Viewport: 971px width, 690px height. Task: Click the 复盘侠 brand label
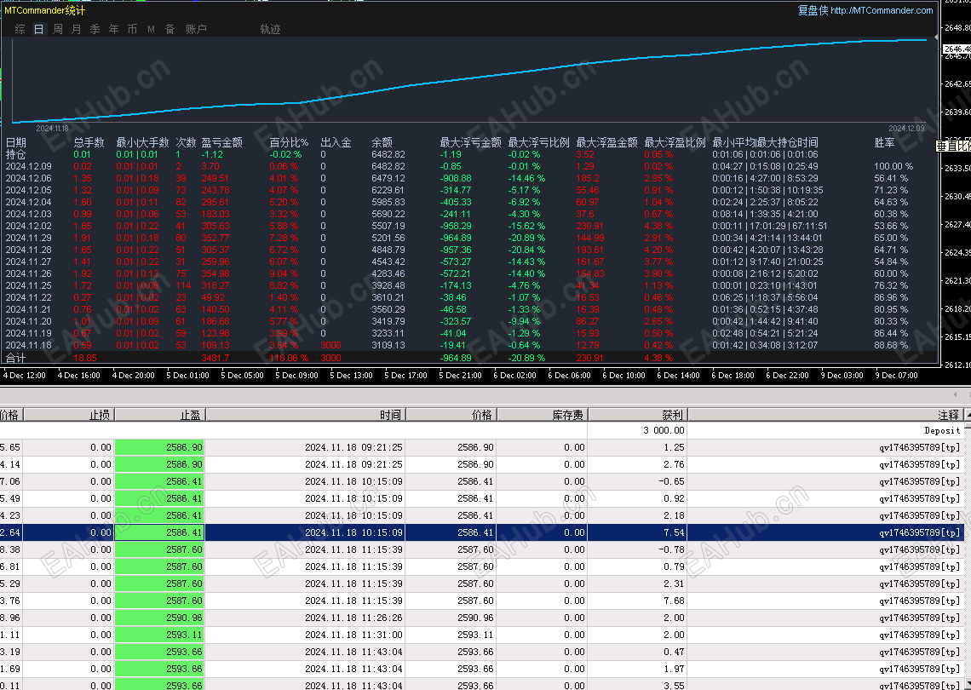point(813,10)
